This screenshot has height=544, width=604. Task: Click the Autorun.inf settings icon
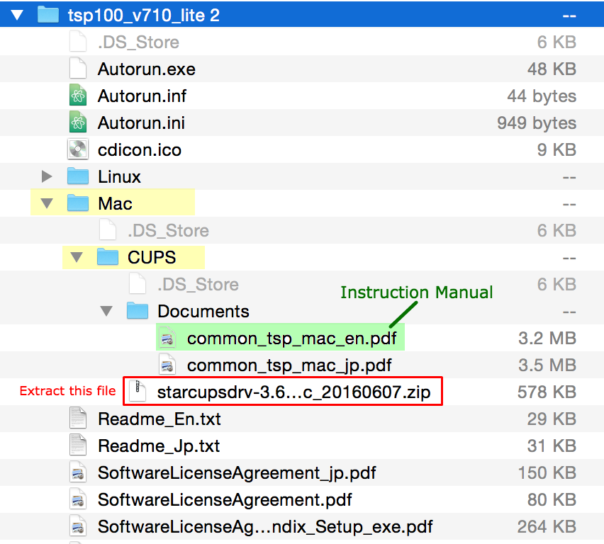pyautogui.click(x=78, y=96)
